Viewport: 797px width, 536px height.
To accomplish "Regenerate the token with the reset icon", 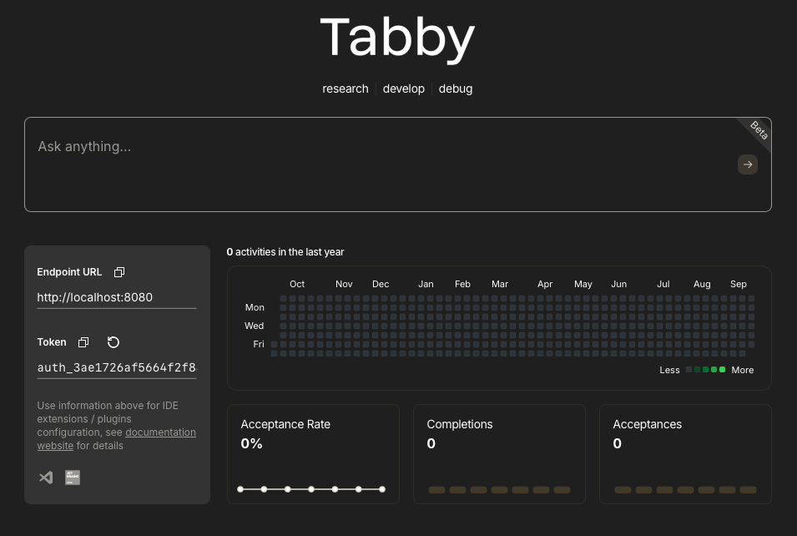I will 113,342.
